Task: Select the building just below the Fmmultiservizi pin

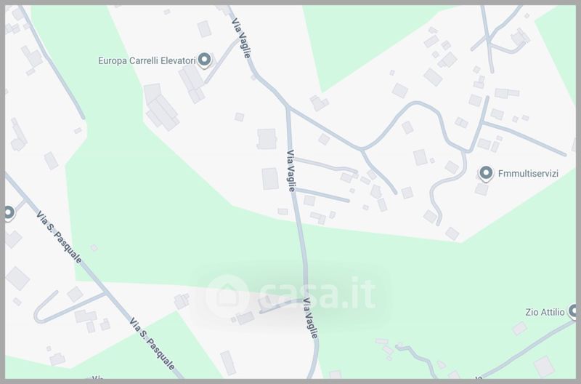Action: pos(482,189)
